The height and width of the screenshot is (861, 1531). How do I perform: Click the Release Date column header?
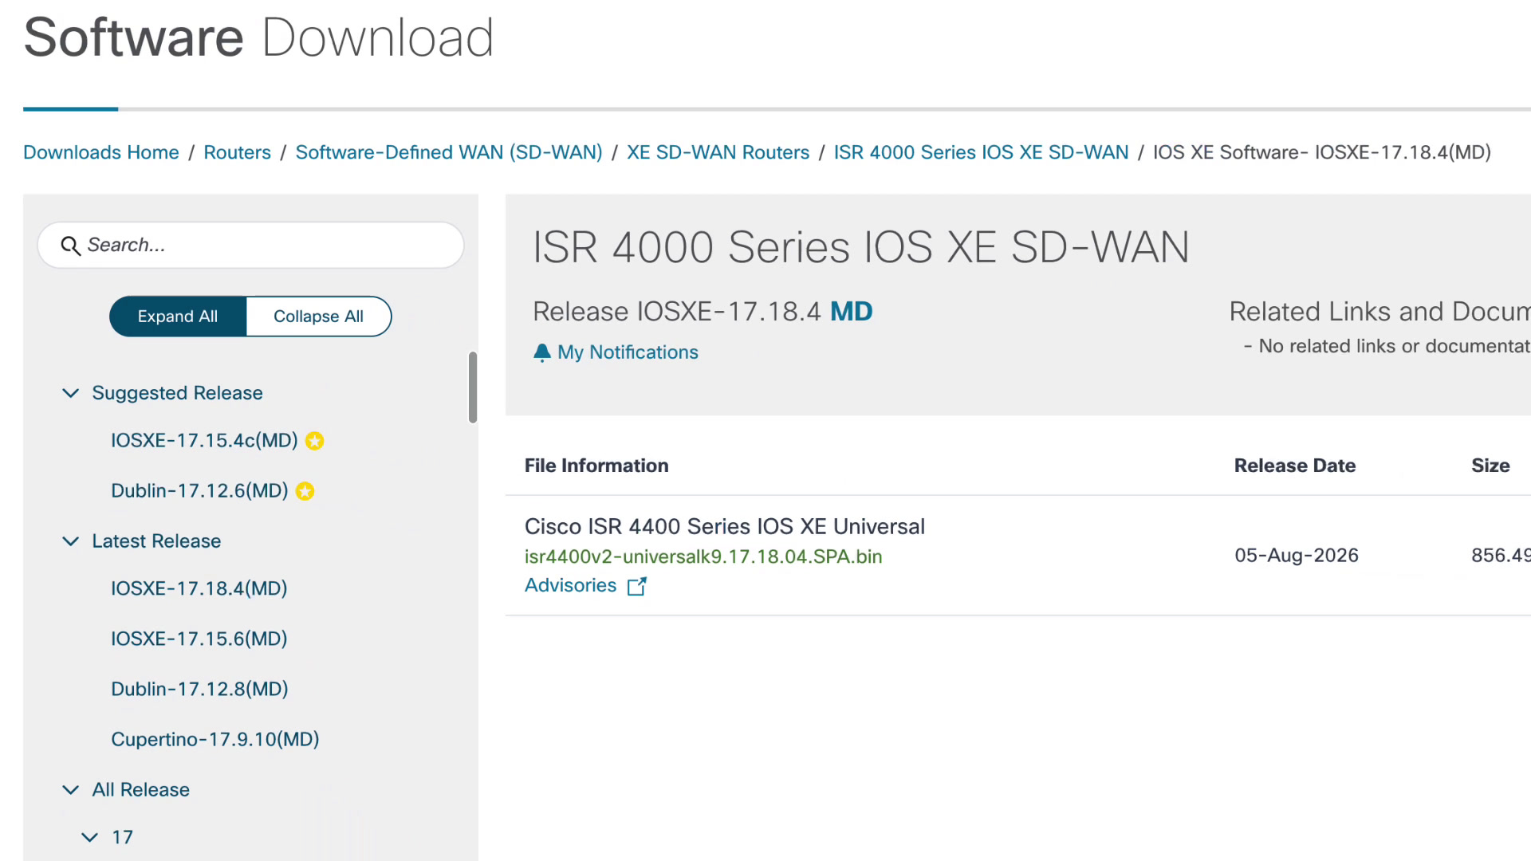pyautogui.click(x=1295, y=466)
